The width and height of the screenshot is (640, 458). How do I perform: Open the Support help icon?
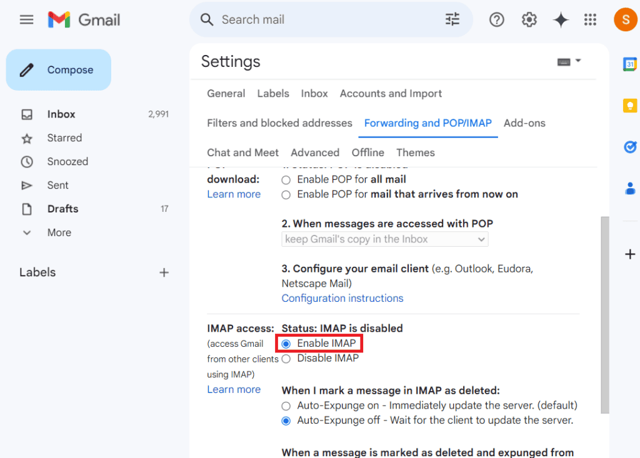497,20
